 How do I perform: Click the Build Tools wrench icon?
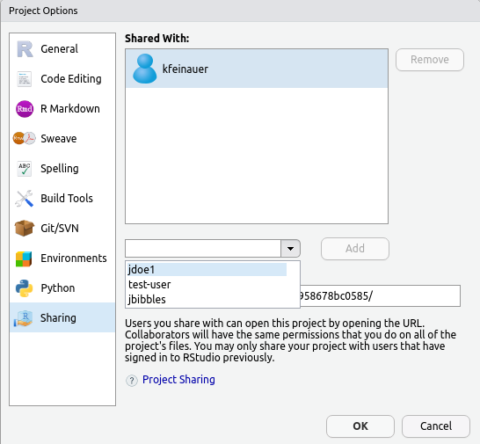pyautogui.click(x=25, y=199)
